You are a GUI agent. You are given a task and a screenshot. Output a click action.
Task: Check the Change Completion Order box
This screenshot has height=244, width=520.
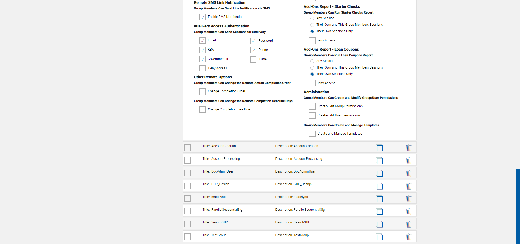(x=202, y=92)
